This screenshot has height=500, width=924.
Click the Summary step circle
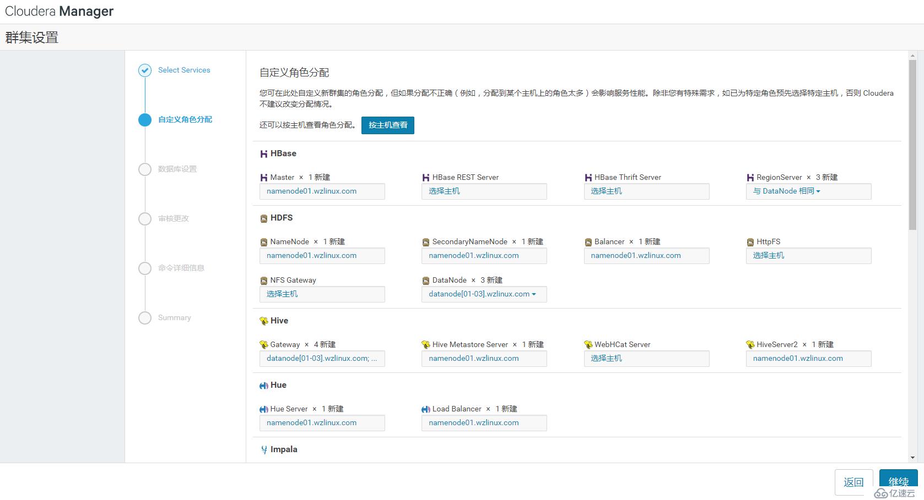click(145, 317)
